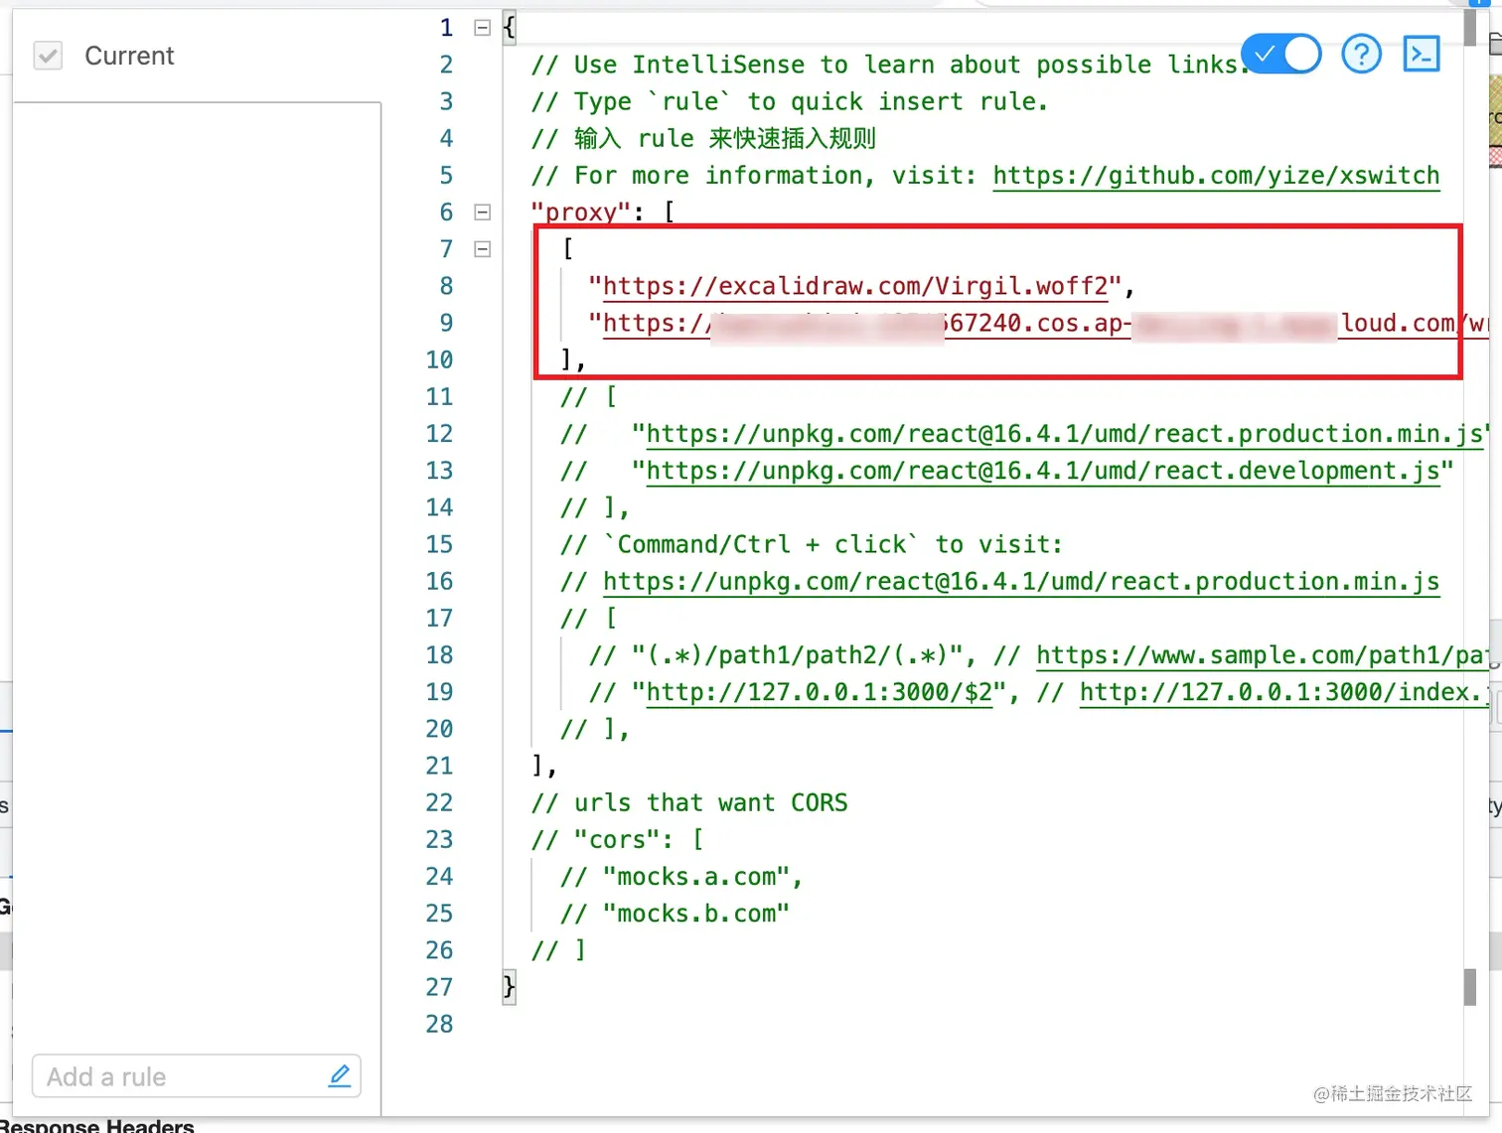Toggle the blue enable switch

(1281, 54)
